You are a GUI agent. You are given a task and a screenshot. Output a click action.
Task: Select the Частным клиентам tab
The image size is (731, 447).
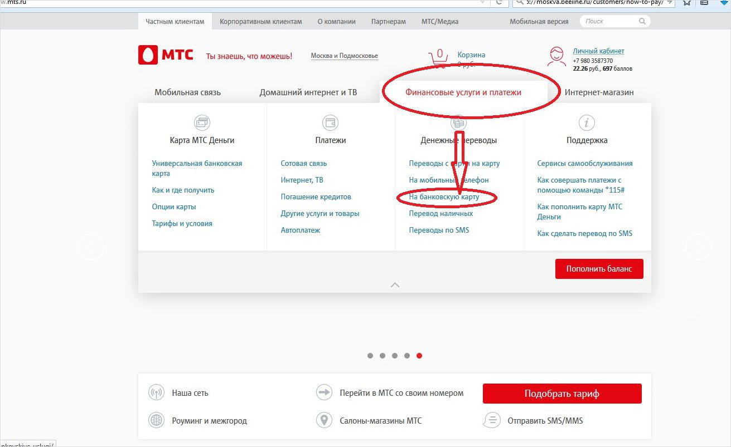pyautogui.click(x=175, y=22)
